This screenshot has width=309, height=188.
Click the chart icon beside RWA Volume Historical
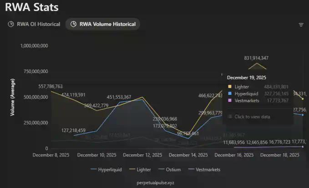click(73, 24)
